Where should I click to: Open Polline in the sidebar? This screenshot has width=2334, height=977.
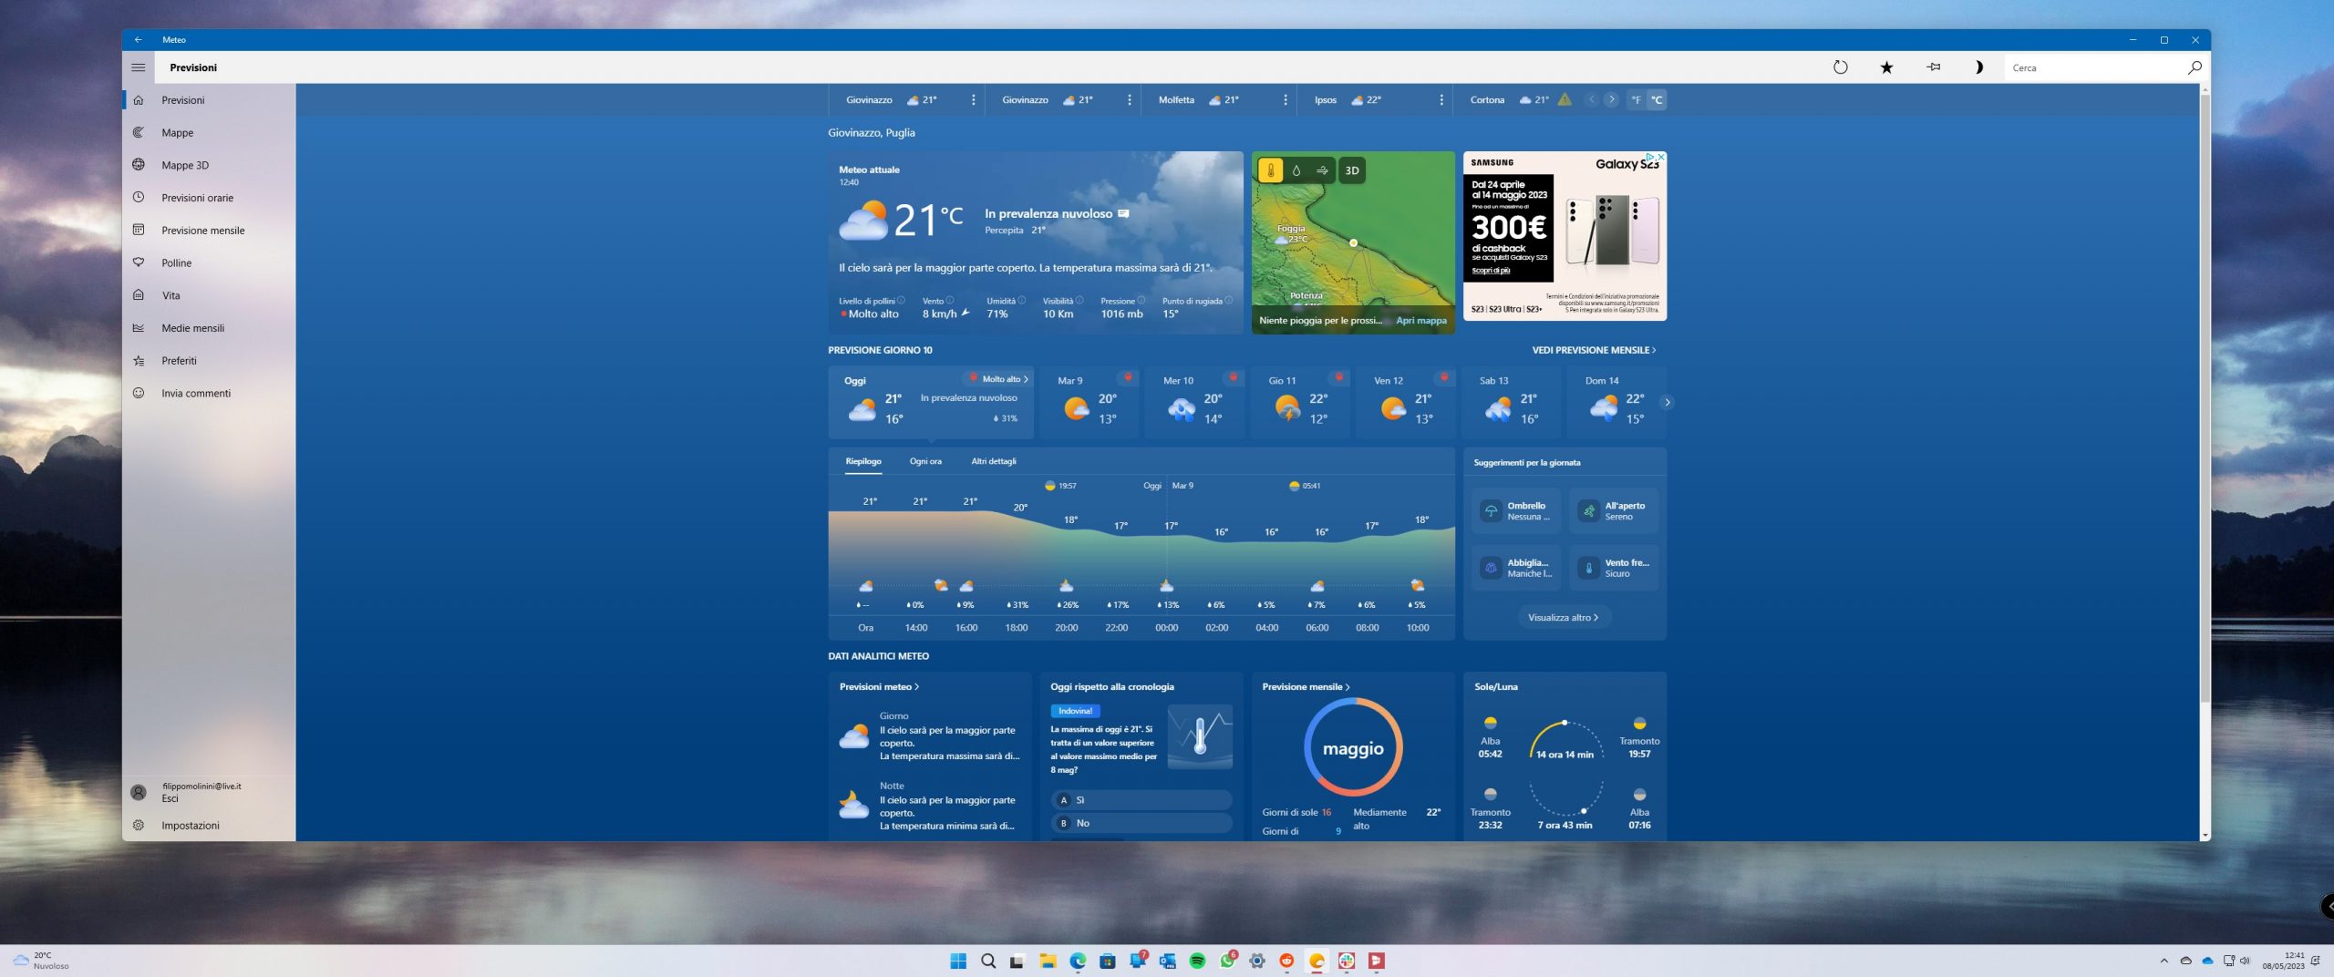pyautogui.click(x=209, y=263)
